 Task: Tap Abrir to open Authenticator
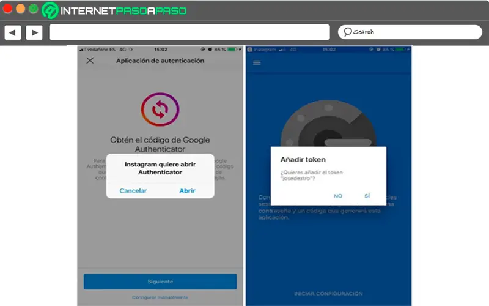(x=187, y=190)
